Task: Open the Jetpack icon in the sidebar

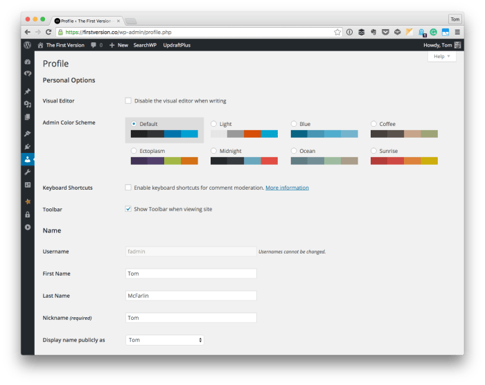Action: 28,73
